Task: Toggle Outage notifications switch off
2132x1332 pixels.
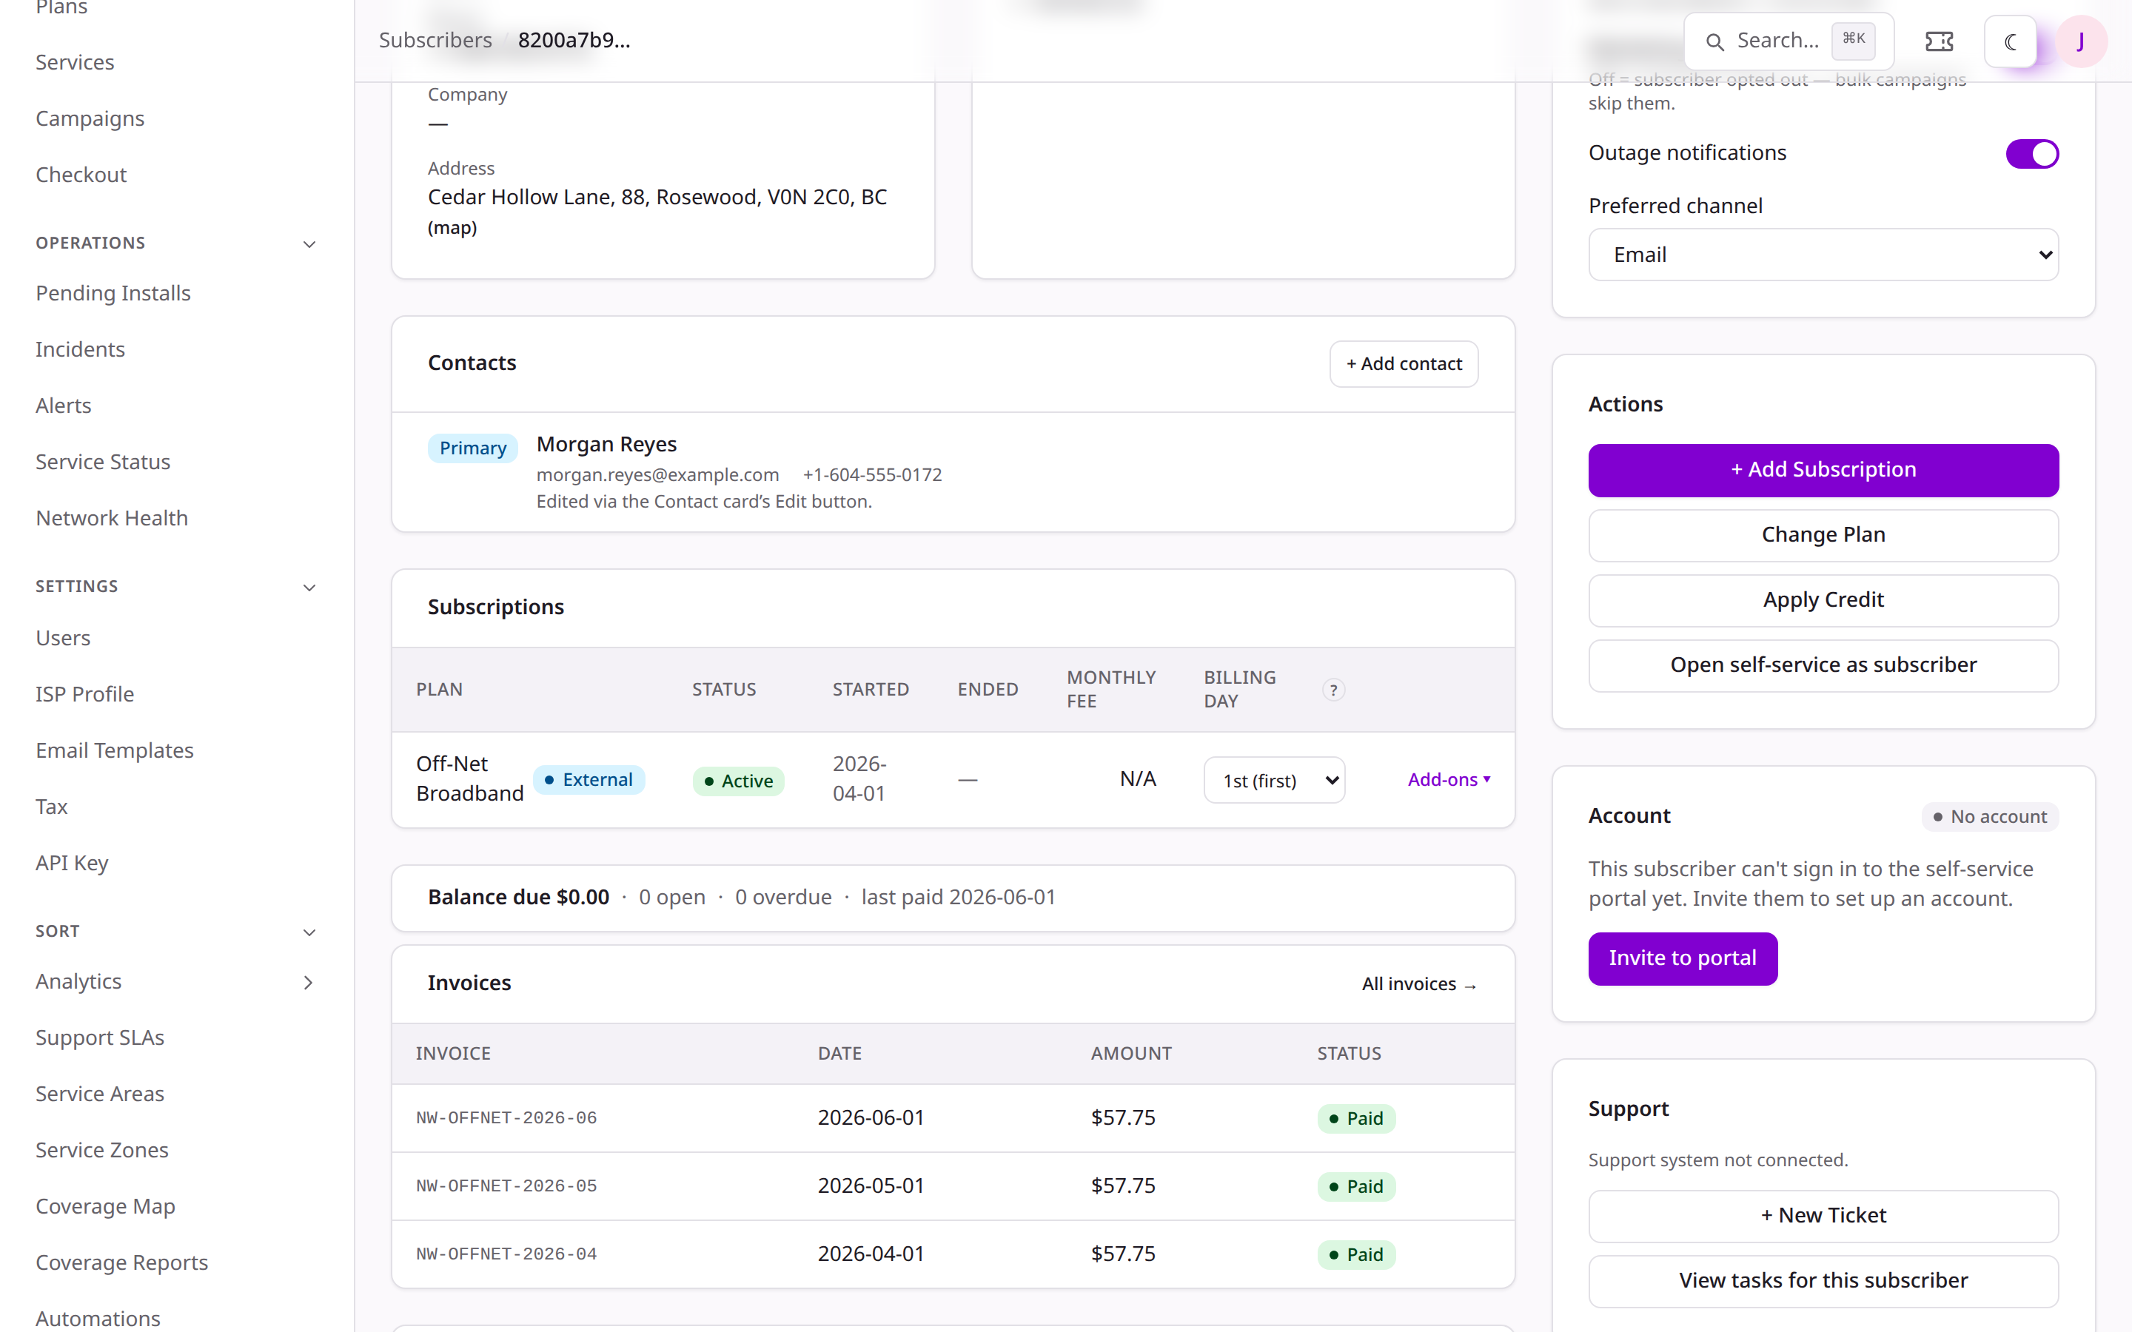Action: [x=2031, y=153]
